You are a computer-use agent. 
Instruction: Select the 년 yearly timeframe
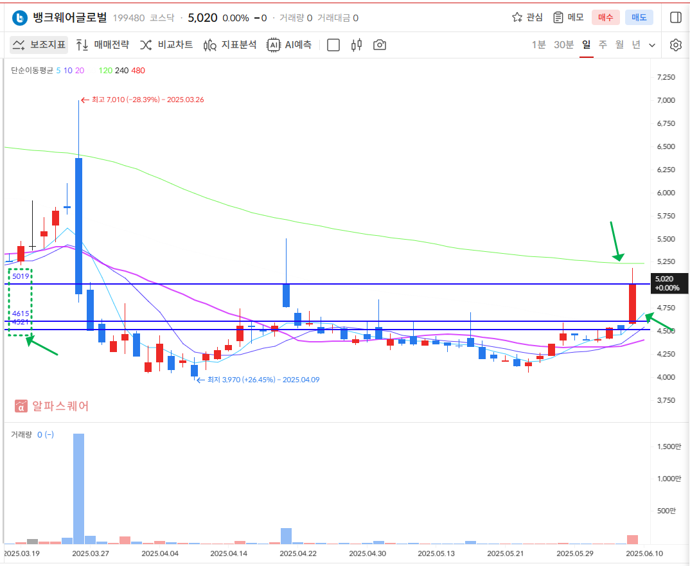pos(636,45)
